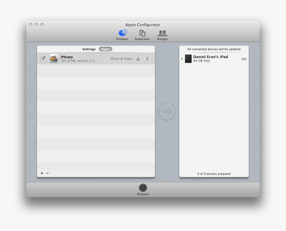Remove the app with the minus button

tap(48, 173)
